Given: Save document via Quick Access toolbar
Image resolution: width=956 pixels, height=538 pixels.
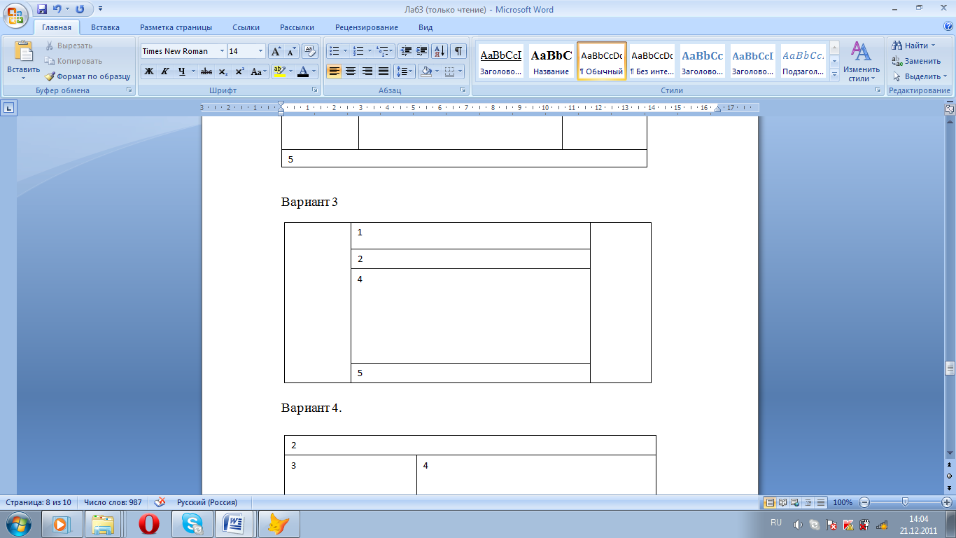Looking at the screenshot, I should pos(42,9).
